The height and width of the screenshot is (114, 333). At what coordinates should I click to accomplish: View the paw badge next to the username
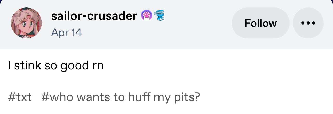coord(146,15)
